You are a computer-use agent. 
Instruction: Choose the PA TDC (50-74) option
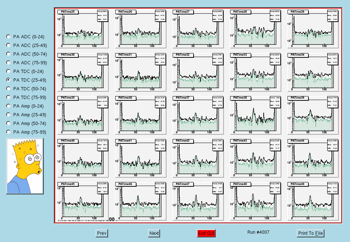pos(8,88)
